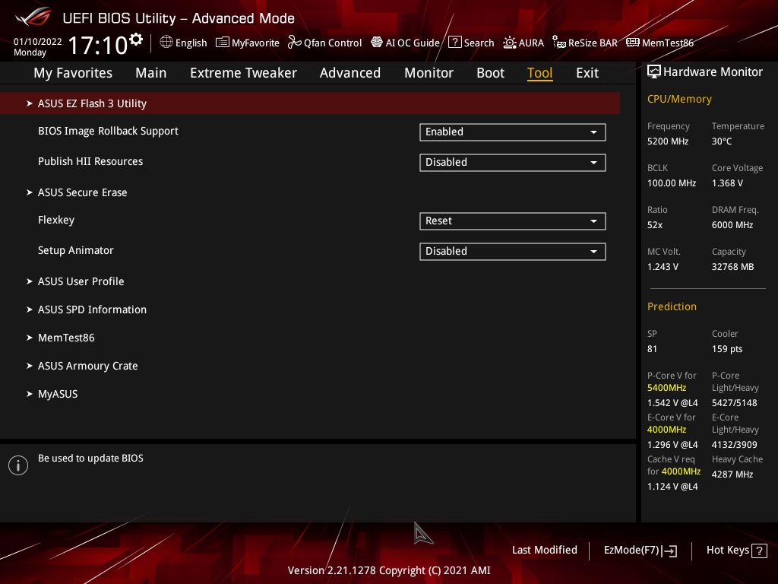Click the 17:10 clock display

click(x=98, y=46)
